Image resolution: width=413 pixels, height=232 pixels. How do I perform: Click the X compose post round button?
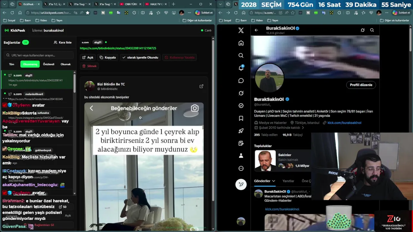click(241, 184)
